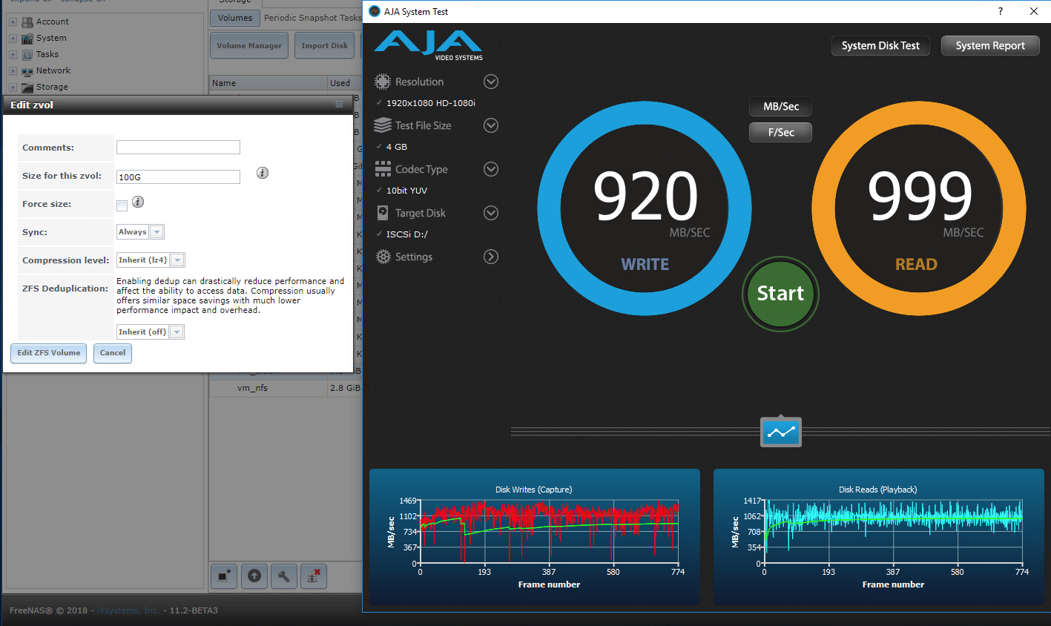Expand the Network tree node
Screen dimensions: 1051x626
point(13,71)
